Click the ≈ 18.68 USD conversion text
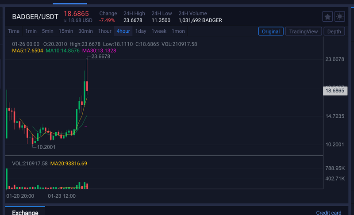This screenshot has width=354, height=215. (78, 20)
